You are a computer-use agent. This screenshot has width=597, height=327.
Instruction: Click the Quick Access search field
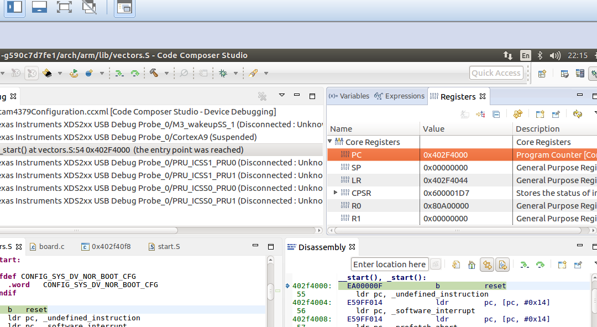496,73
